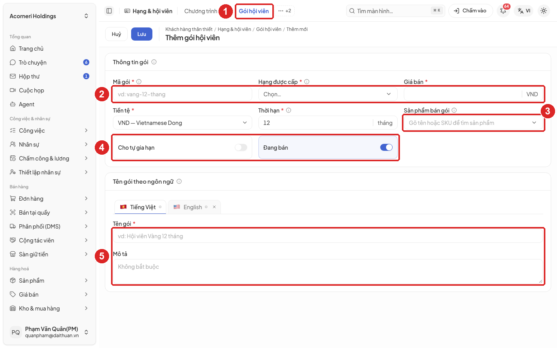The height and width of the screenshot is (348, 557).
Task: Click info icon beside Mã gói label
Action: pyautogui.click(x=139, y=82)
